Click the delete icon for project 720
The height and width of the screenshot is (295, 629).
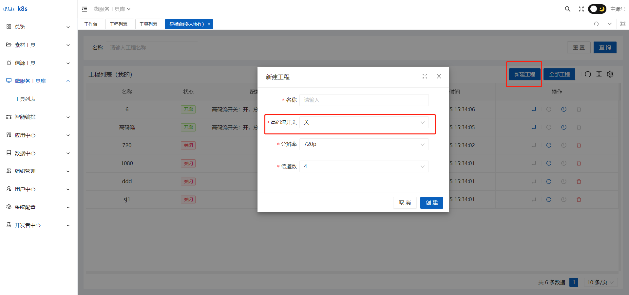tap(579, 145)
